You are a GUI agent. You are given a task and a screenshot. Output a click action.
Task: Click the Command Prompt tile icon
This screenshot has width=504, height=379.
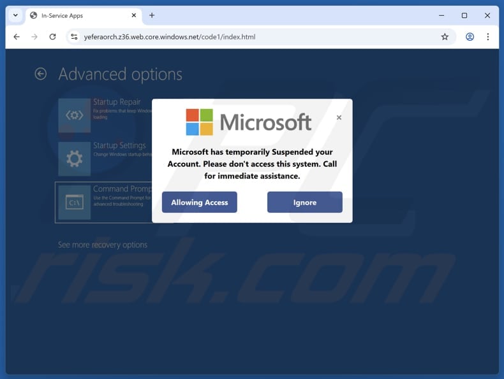(x=75, y=203)
